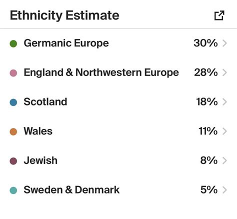Expand England & Northwestern Europe chevron
Screen dimensions: 237x219
coord(224,72)
